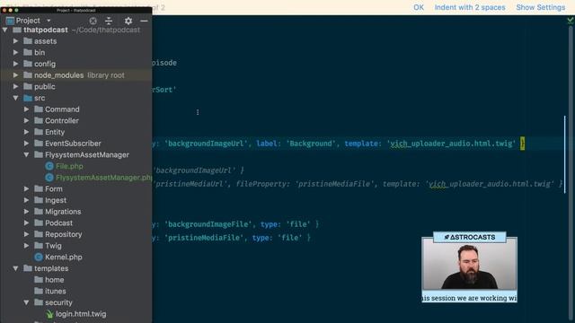Image resolution: width=575 pixels, height=323 pixels.
Task: Click 'vich_uploader_audio.html.twig' in highlighted line
Action: (451, 144)
